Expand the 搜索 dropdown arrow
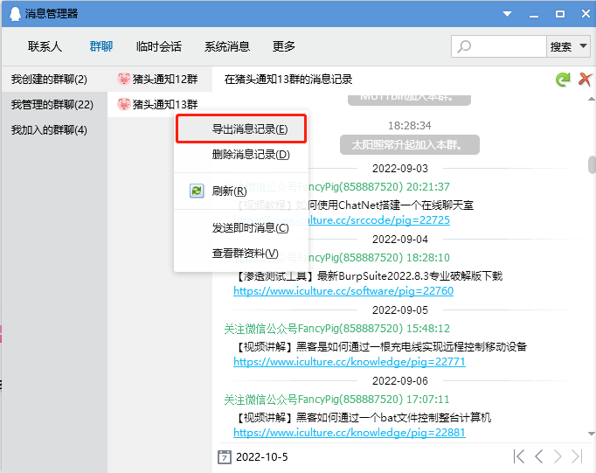 [x=584, y=46]
